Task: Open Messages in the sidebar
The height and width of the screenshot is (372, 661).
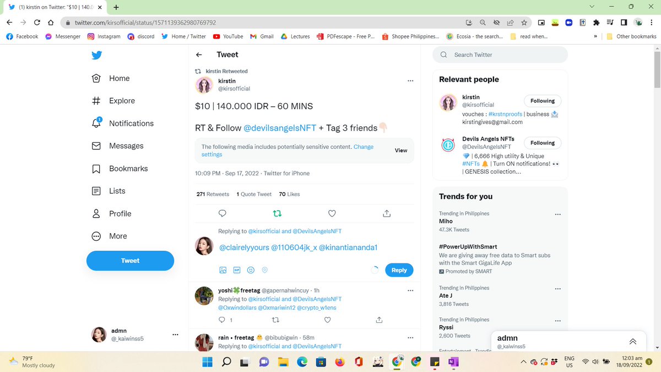Action: pos(117,146)
